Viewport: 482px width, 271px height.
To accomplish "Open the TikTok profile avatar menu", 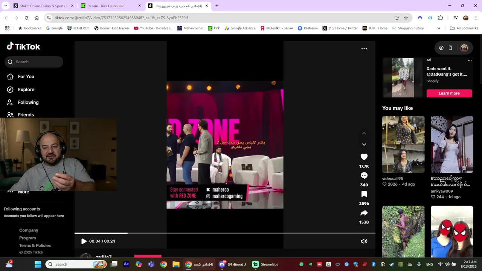I will (464, 48).
